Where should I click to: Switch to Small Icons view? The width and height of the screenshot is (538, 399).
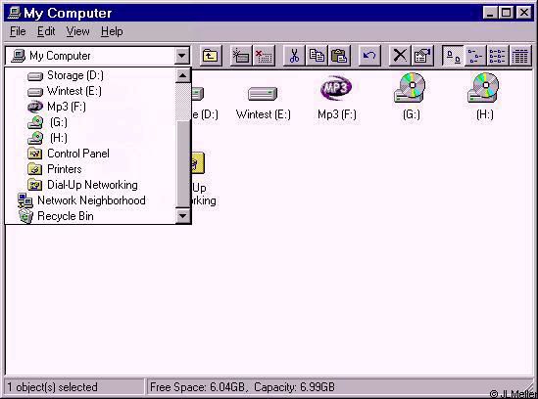pos(475,56)
